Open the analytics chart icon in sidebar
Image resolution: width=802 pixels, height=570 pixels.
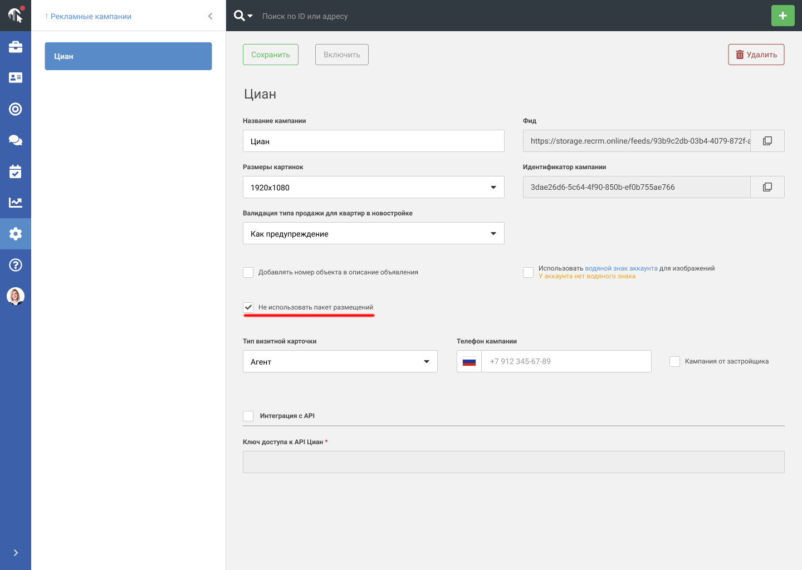16,203
